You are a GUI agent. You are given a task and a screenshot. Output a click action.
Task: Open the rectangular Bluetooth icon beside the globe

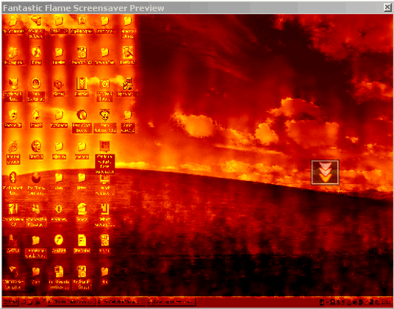coord(12,177)
